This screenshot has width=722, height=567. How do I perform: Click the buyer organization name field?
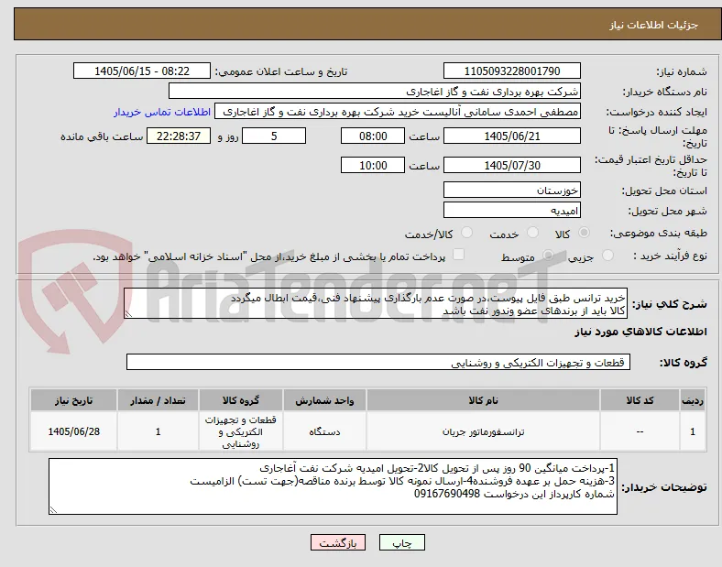coord(375,91)
